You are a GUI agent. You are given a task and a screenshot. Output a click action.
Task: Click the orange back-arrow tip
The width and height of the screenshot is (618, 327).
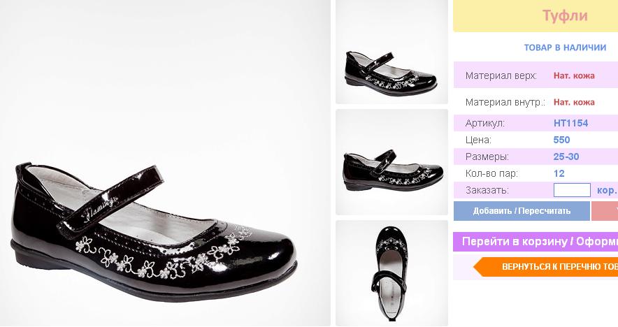click(478, 267)
